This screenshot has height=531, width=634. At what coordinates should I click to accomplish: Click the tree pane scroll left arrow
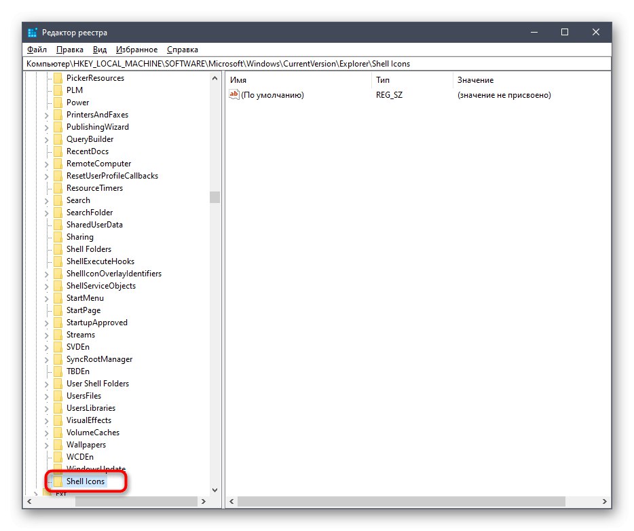point(29,502)
